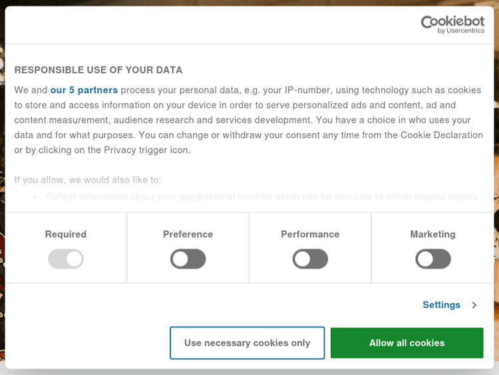Click the 'by Usercentrics' text under logo
499x375 pixels.
[x=461, y=31]
